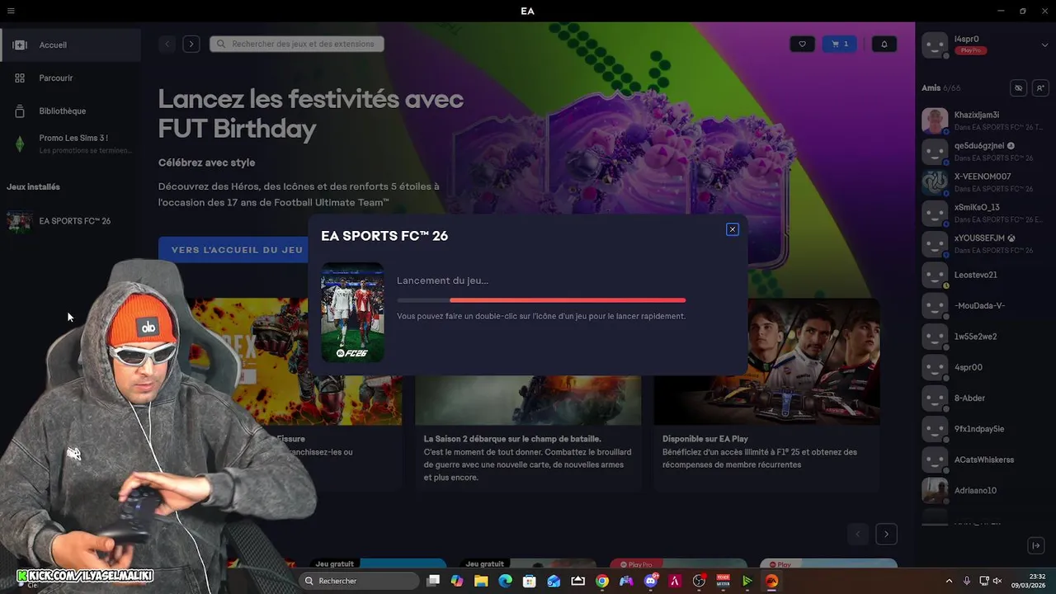Toggle offline friends visibility eye icon
Screen dimensions: 1056x594
(x=1018, y=87)
